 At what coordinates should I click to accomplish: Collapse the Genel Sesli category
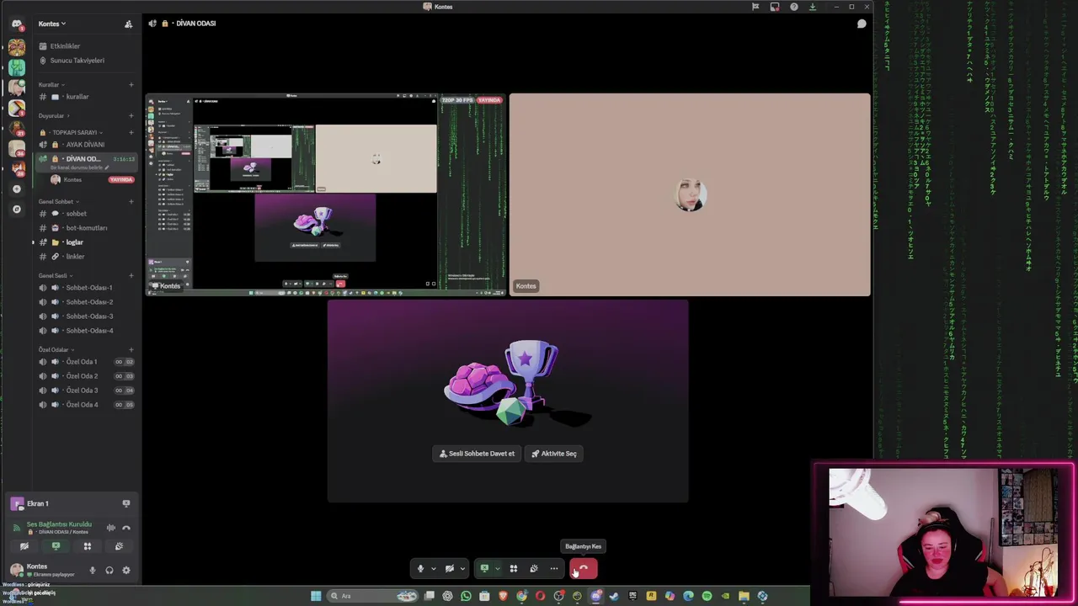[x=55, y=276]
